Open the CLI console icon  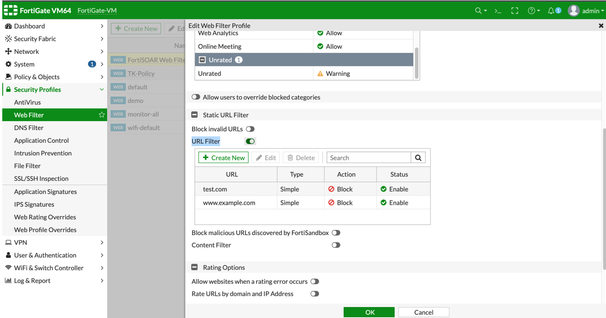coord(498,10)
